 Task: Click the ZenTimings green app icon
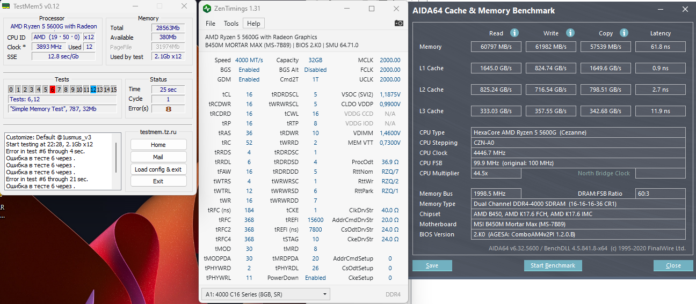point(207,9)
